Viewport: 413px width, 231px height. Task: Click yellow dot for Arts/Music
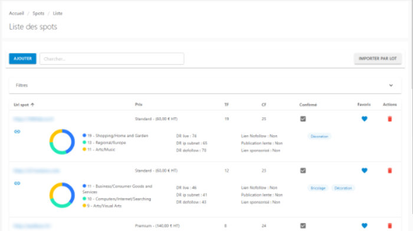pyautogui.click(x=84, y=149)
